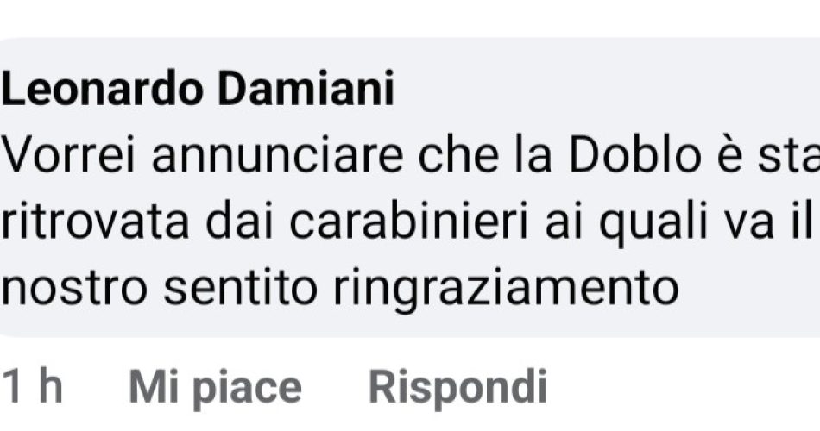Select the first name Leonardo

(x=103, y=91)
